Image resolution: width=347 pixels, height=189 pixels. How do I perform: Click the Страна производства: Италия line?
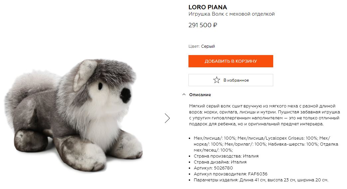click(x=226, y=156)
